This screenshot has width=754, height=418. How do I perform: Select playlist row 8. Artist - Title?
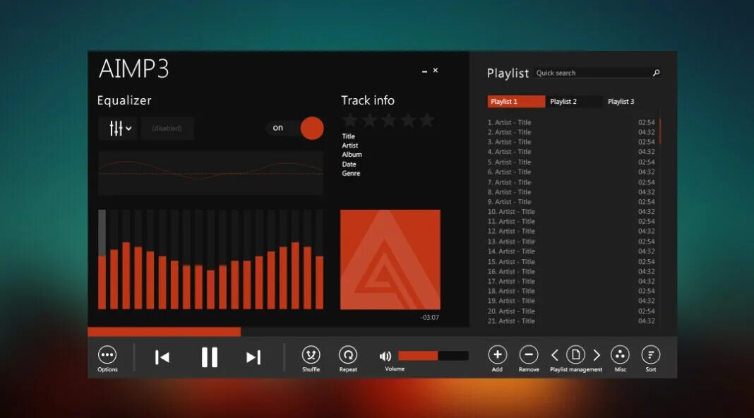[571, 192]
